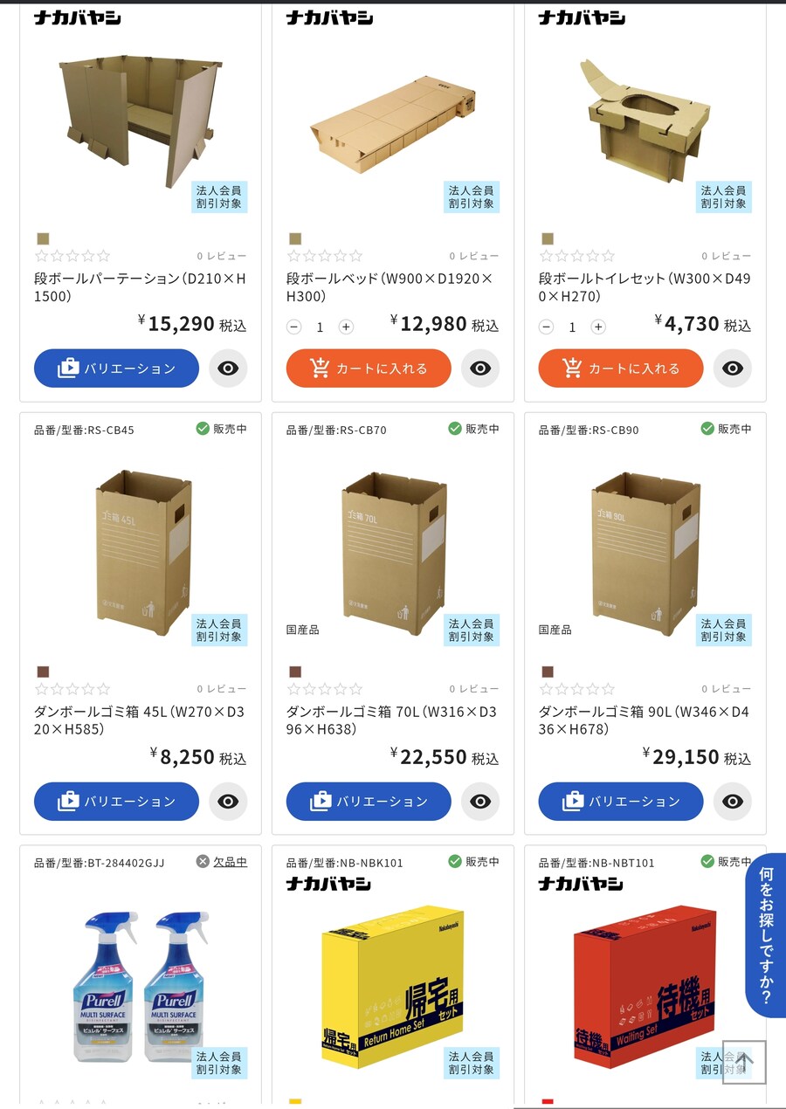The width and height of the screenshot is (786, 1109).
Task: Click eye icon for ダンボールゴミ箱 90L
Action: tap(733, 802)
